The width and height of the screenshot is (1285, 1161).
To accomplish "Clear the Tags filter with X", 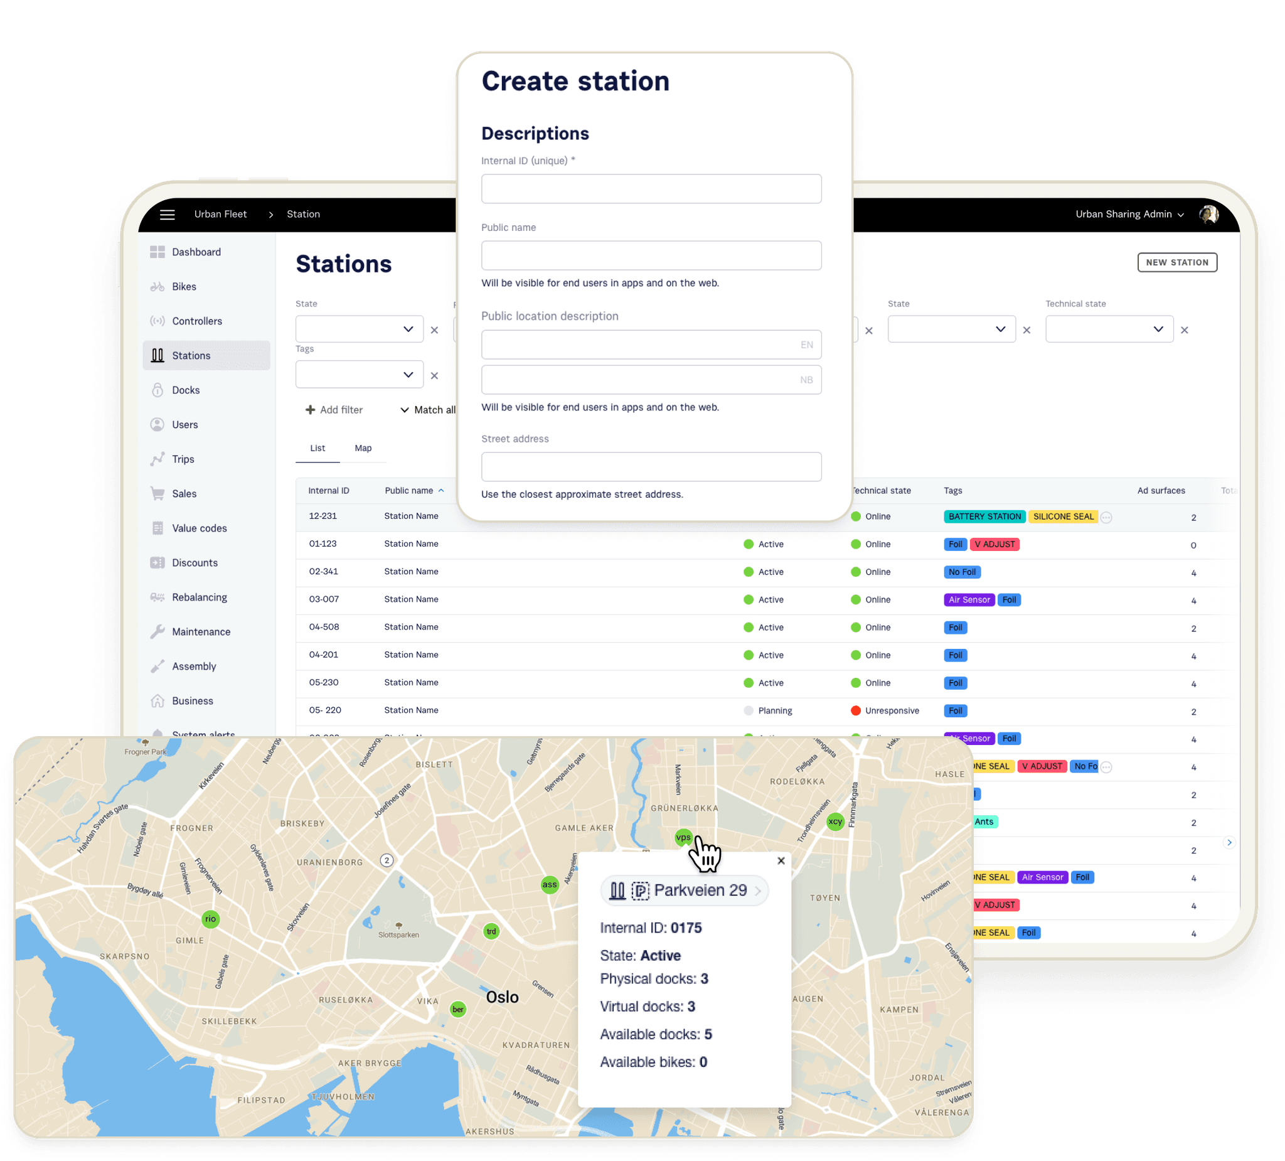I will 434,375.
